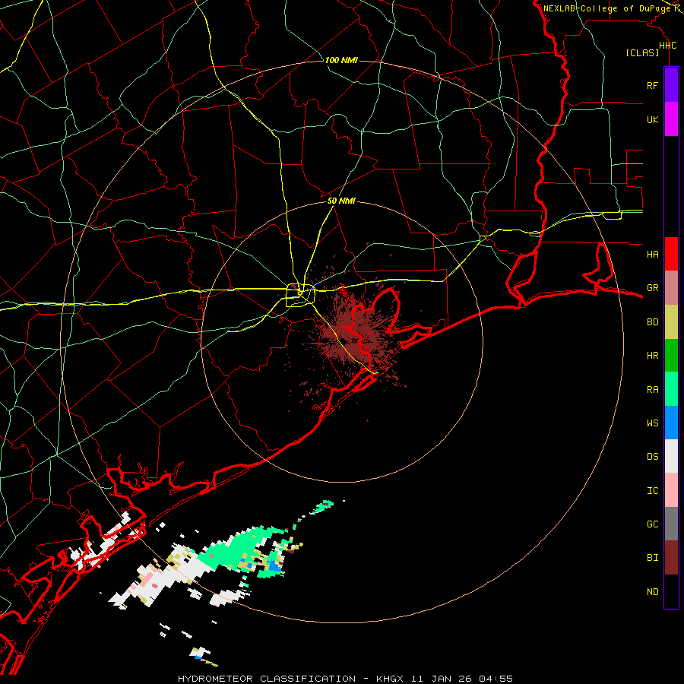The image size is (684, 684).
Task: Click the NEXLAB-College of DuPage text
Action: 606,8
